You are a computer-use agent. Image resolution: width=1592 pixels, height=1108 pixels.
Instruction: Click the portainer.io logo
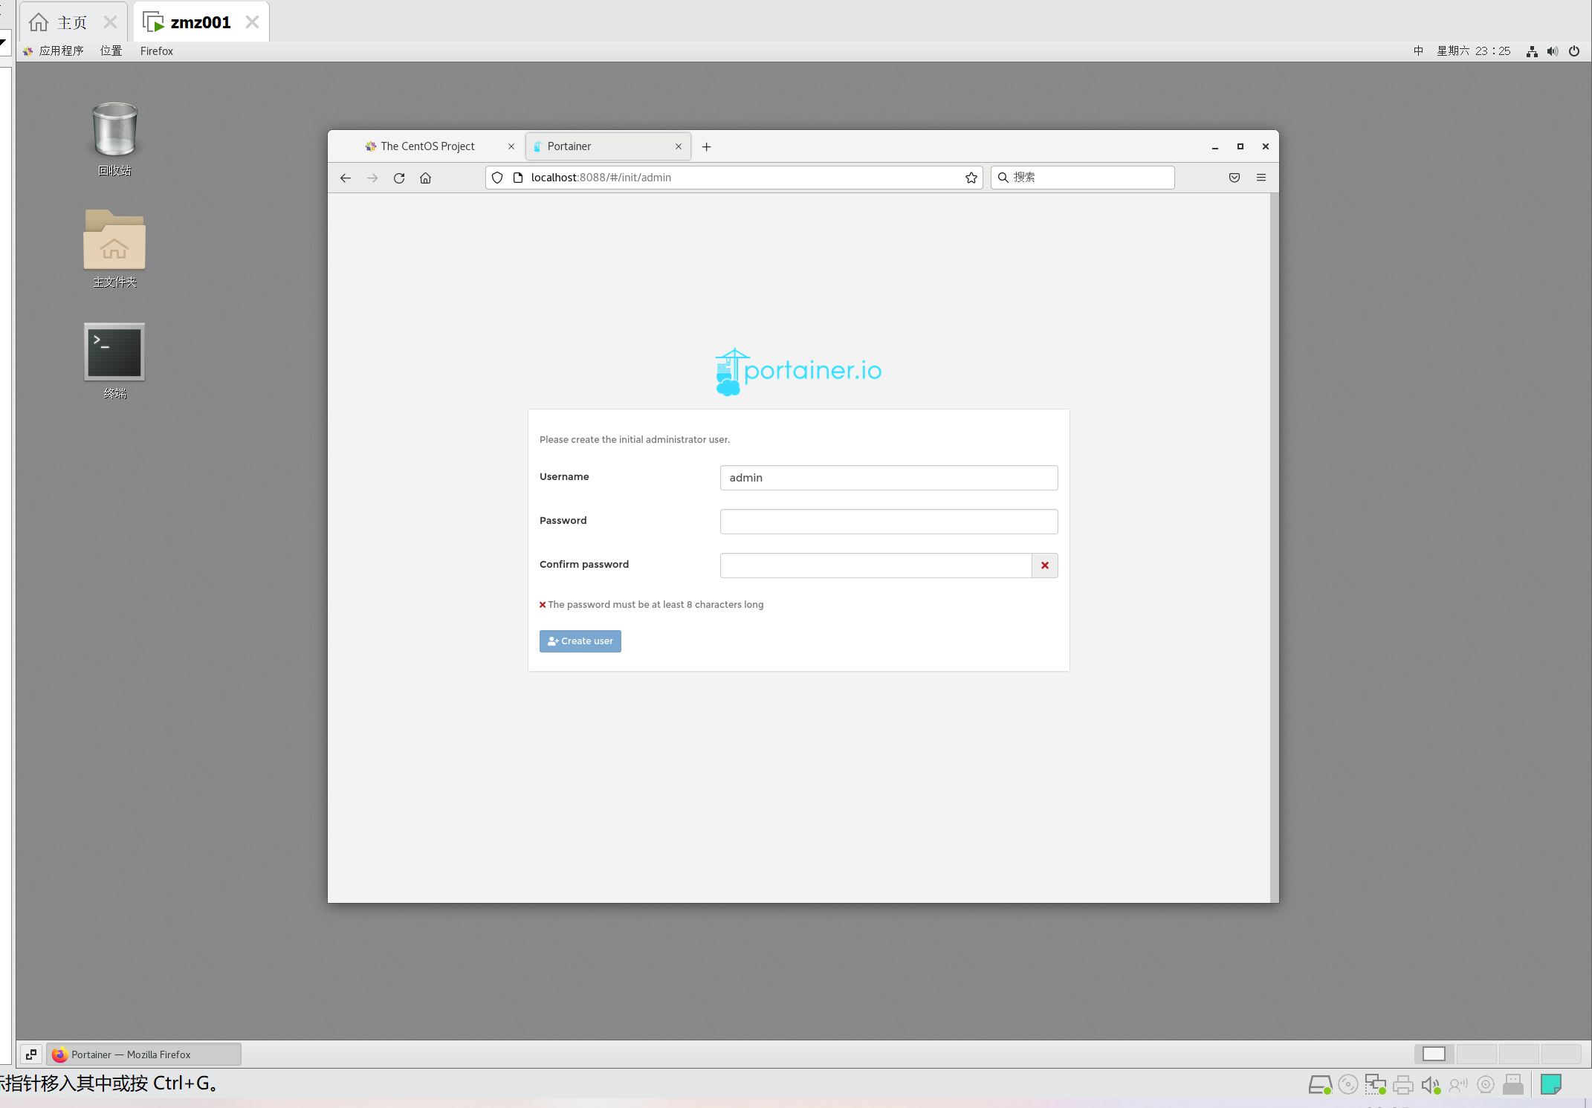798,372
